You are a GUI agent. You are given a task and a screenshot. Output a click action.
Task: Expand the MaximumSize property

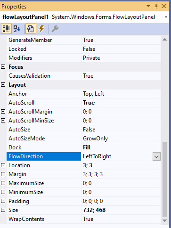3,183
